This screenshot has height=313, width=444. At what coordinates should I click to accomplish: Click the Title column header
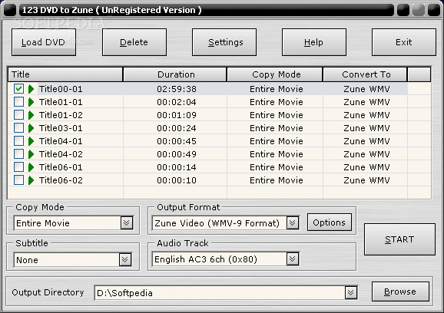(65, 74)
